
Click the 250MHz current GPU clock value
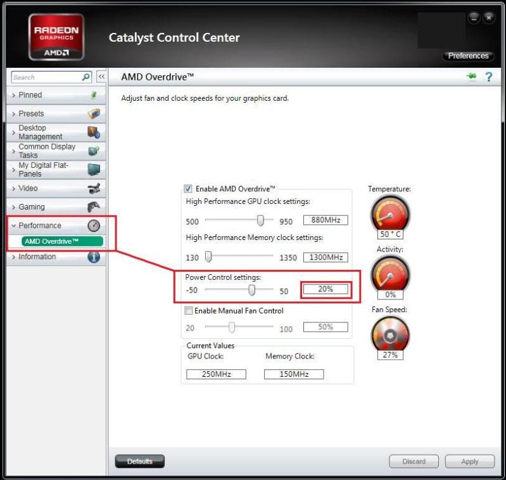point(216,374)
